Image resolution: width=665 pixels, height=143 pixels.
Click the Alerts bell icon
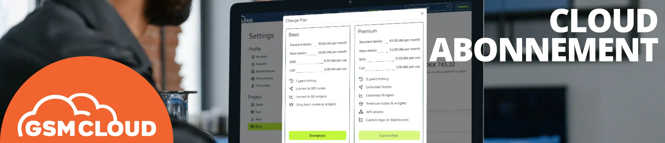[x=252, y=119]
